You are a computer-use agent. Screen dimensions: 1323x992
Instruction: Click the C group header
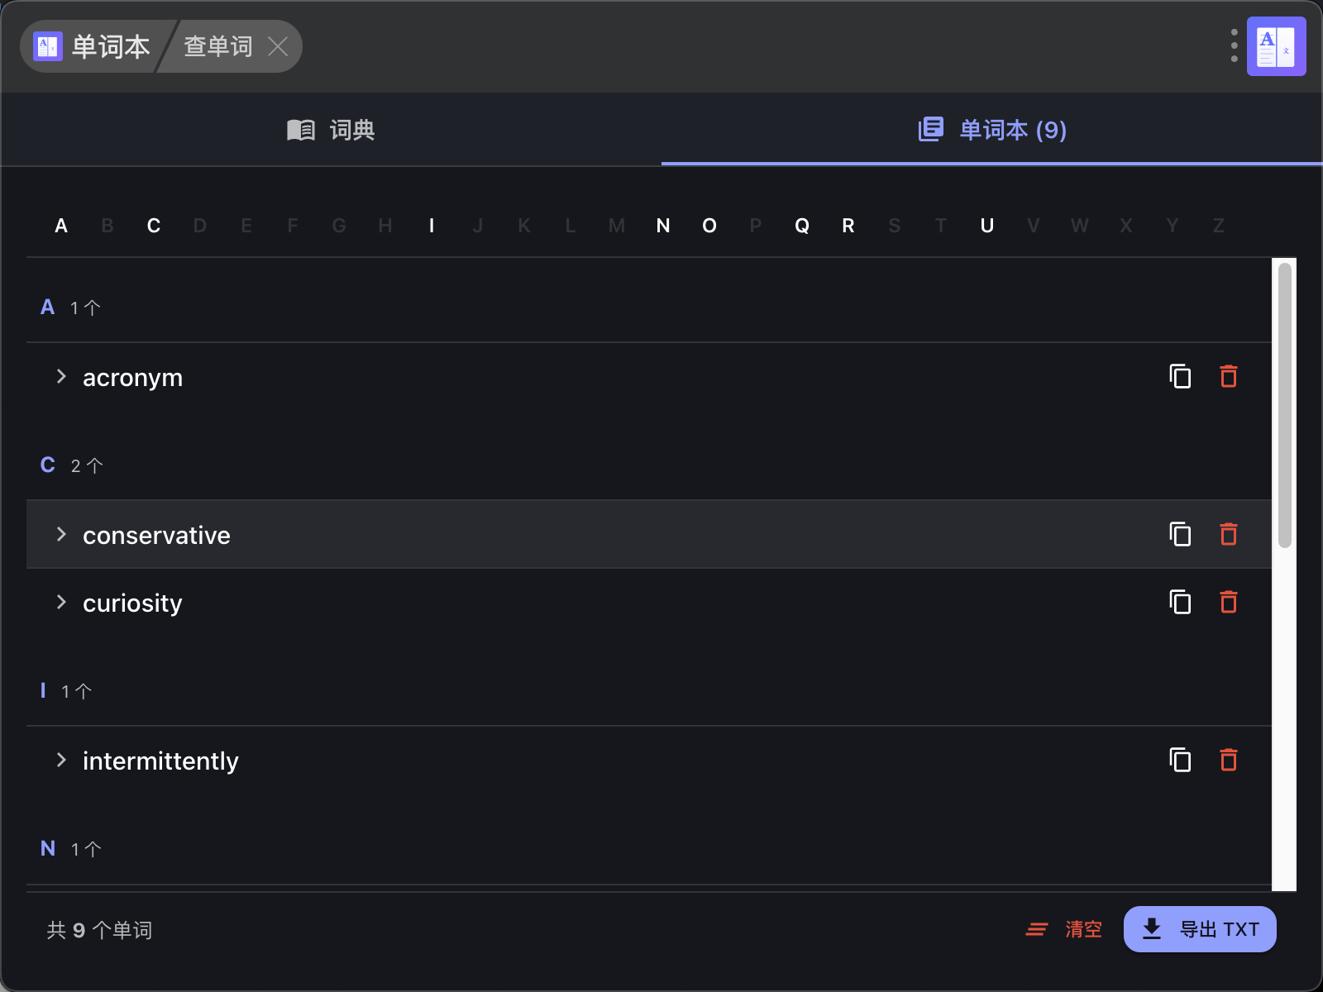coord(649,465)
